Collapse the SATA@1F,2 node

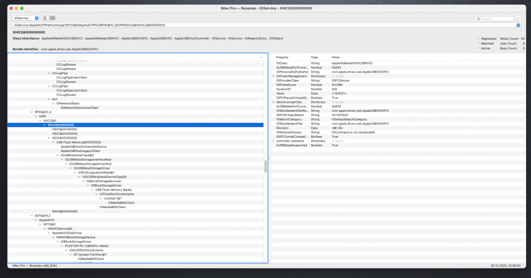pos(31,216)
